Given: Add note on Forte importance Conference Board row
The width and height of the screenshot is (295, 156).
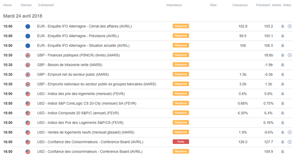Looking at the screenshot, I should tap(290, 142).
